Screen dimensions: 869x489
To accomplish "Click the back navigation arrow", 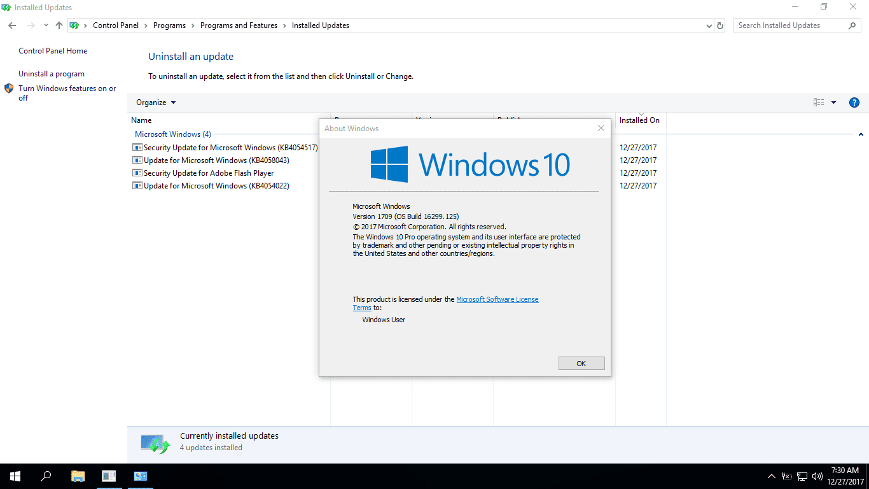I will pyautogui.click(x=11, y=25).
